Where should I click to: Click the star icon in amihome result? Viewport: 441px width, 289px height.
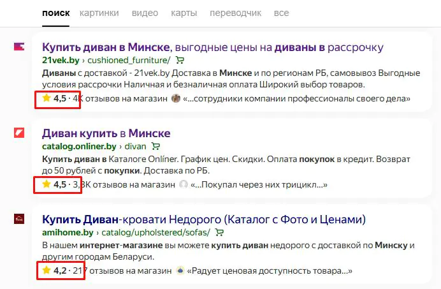coord(46,270)
